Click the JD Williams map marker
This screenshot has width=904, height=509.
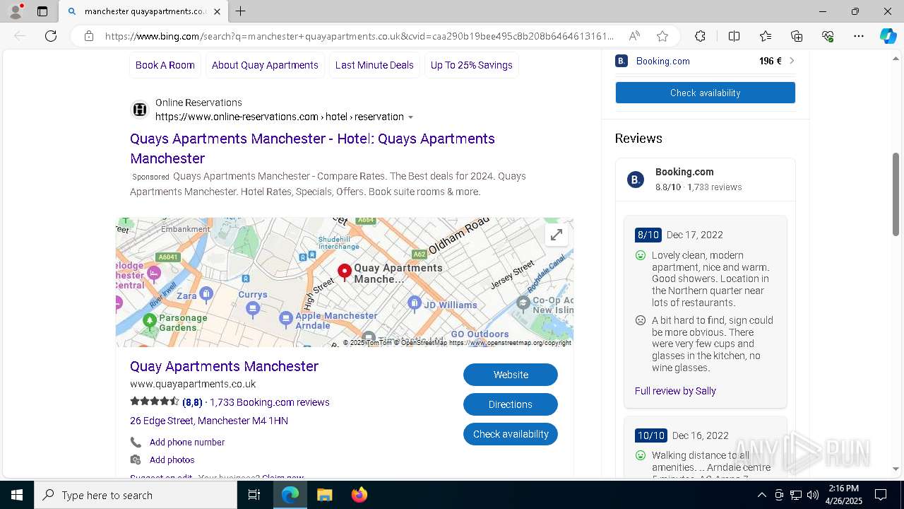click(415, 304)
